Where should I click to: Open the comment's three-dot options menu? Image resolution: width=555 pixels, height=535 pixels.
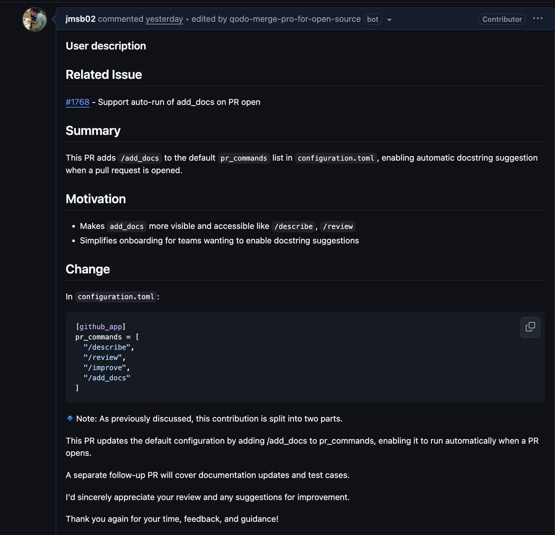pos(538,19)
